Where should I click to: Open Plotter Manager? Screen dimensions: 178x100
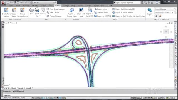(54, 16)
